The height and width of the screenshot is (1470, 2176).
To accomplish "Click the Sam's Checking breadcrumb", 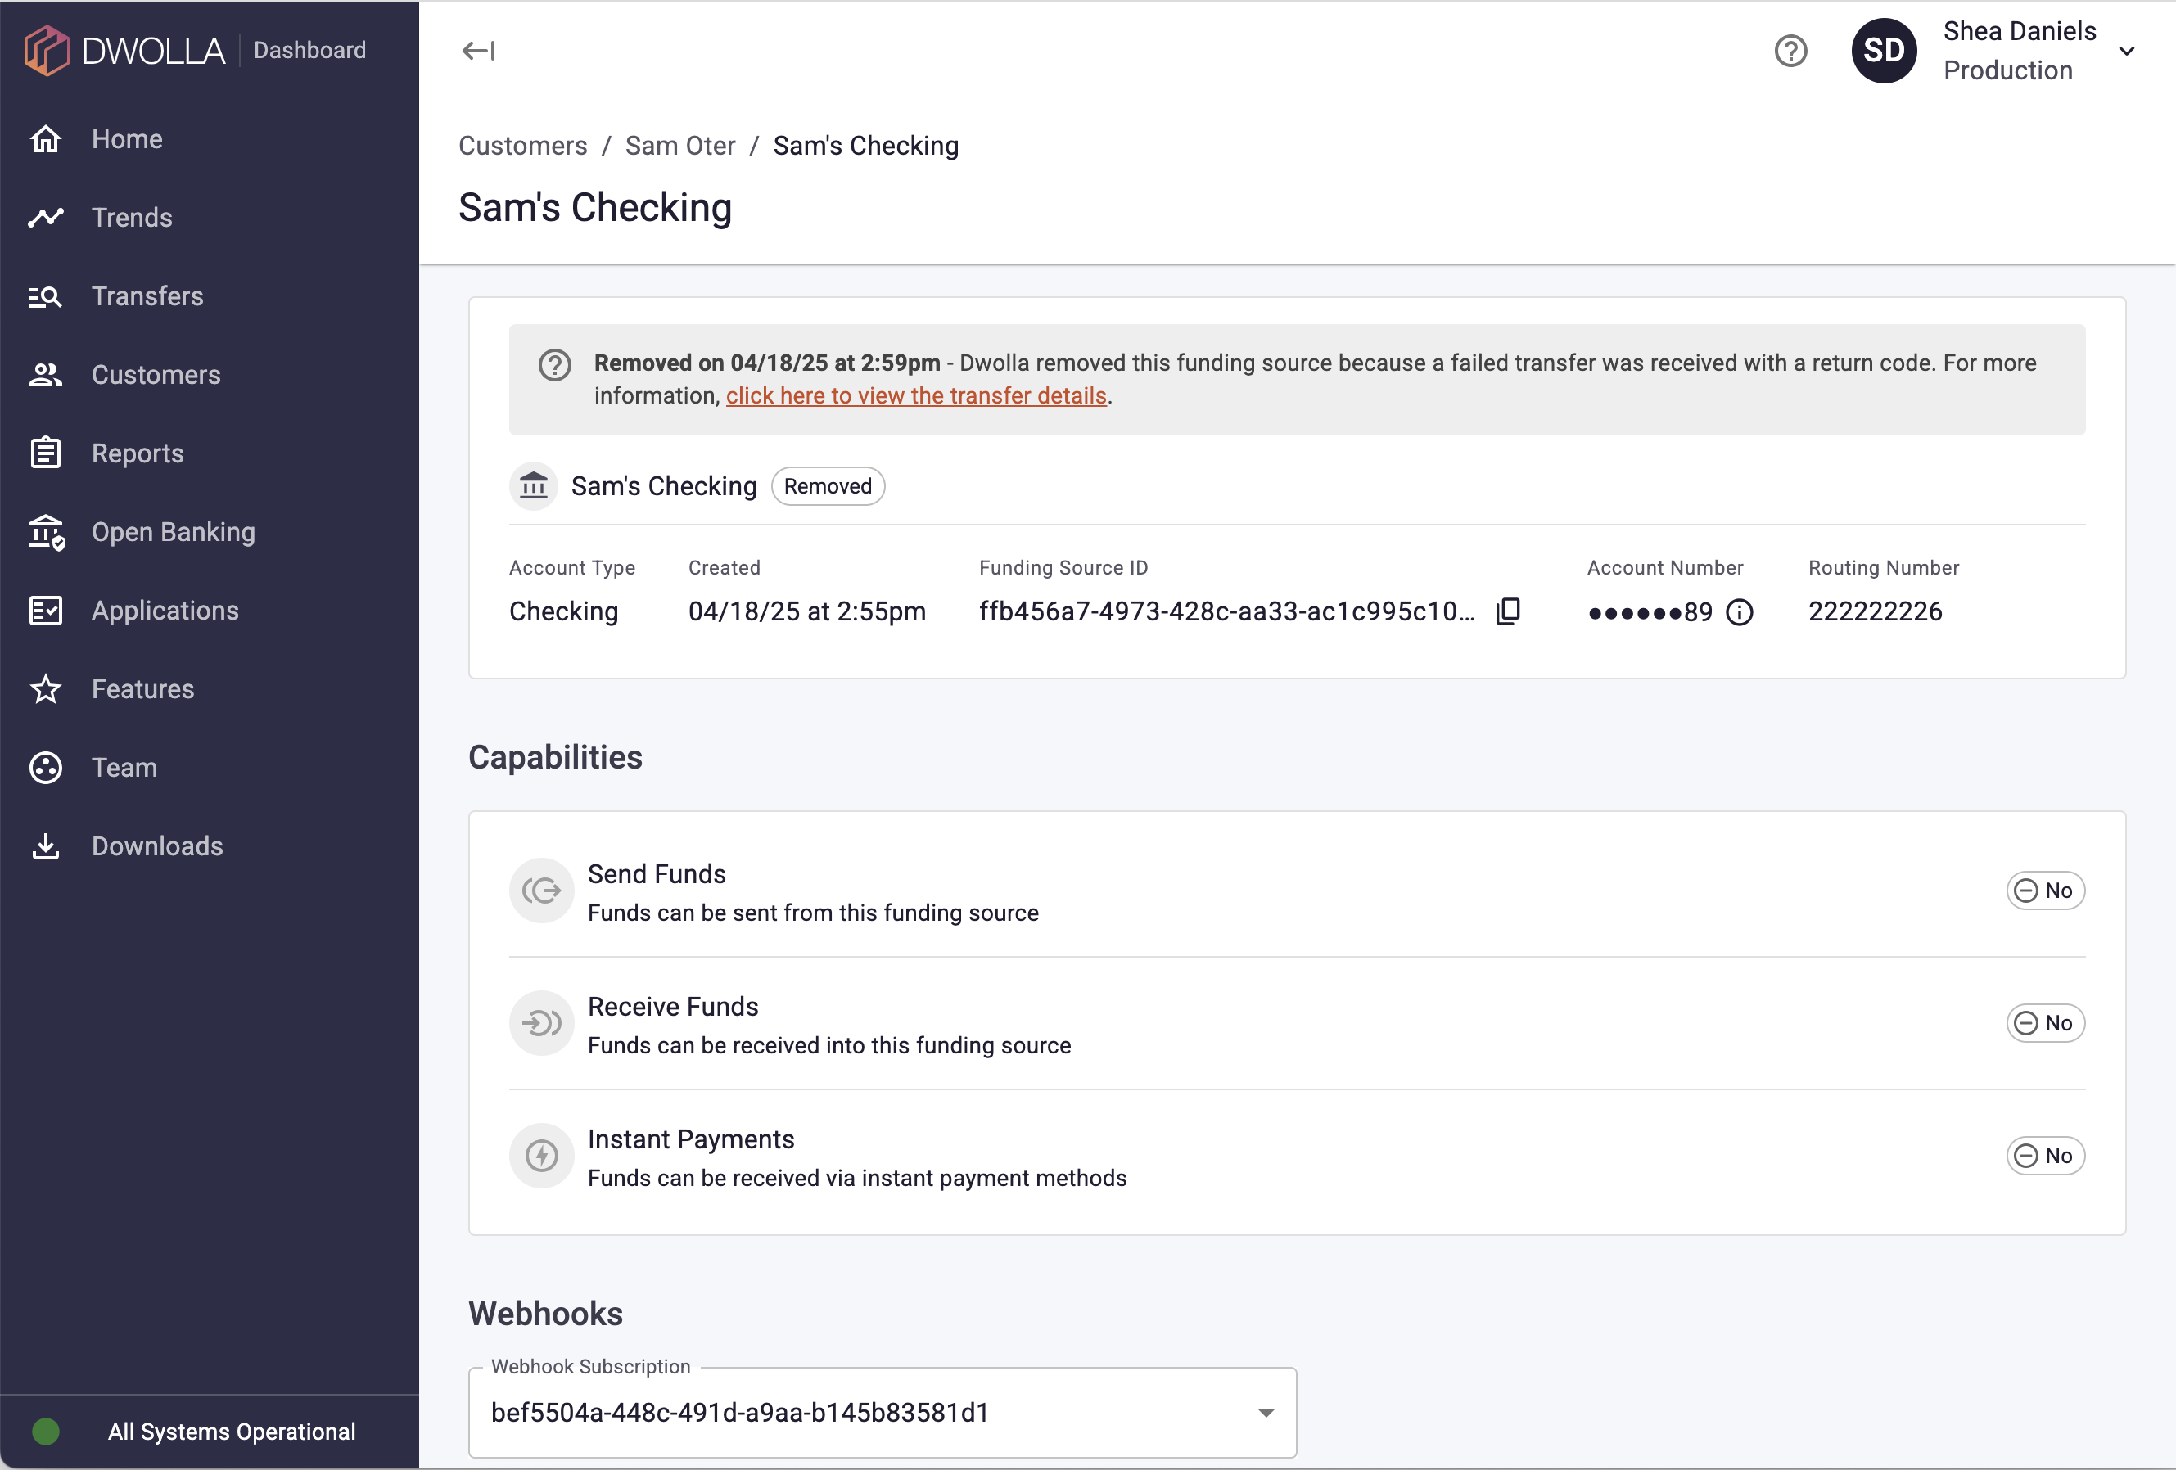I will point(866,146).
